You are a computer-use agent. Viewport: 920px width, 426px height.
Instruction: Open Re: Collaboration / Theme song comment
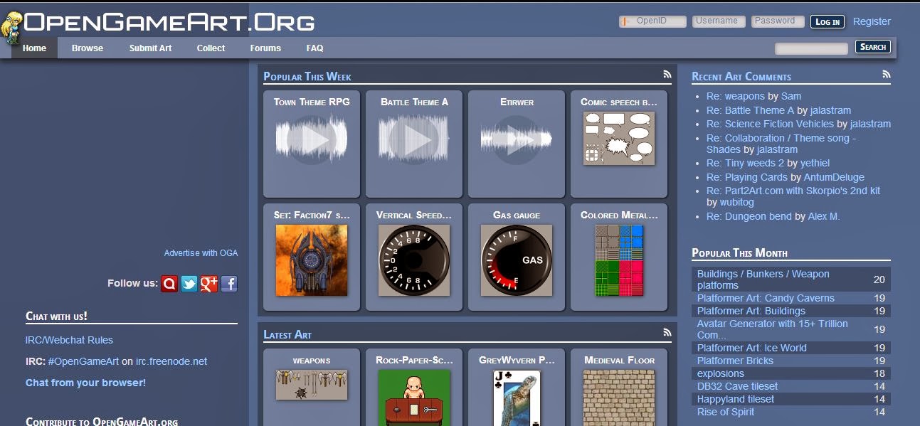[x=781, y=144]
